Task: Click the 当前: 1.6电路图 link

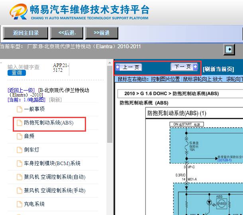Action: 27,100
